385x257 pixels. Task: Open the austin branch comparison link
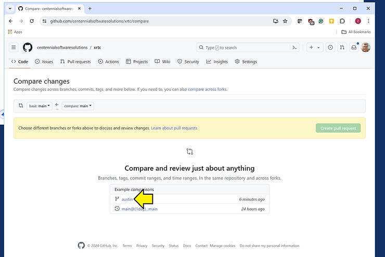[127, 199]
